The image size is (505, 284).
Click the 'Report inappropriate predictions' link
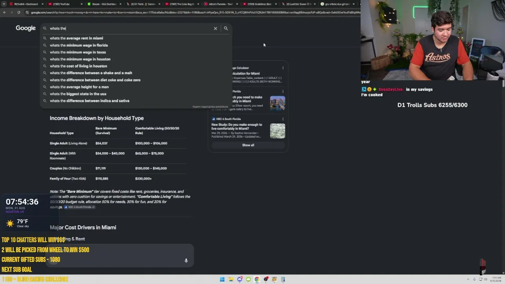(x=210, y=107)
